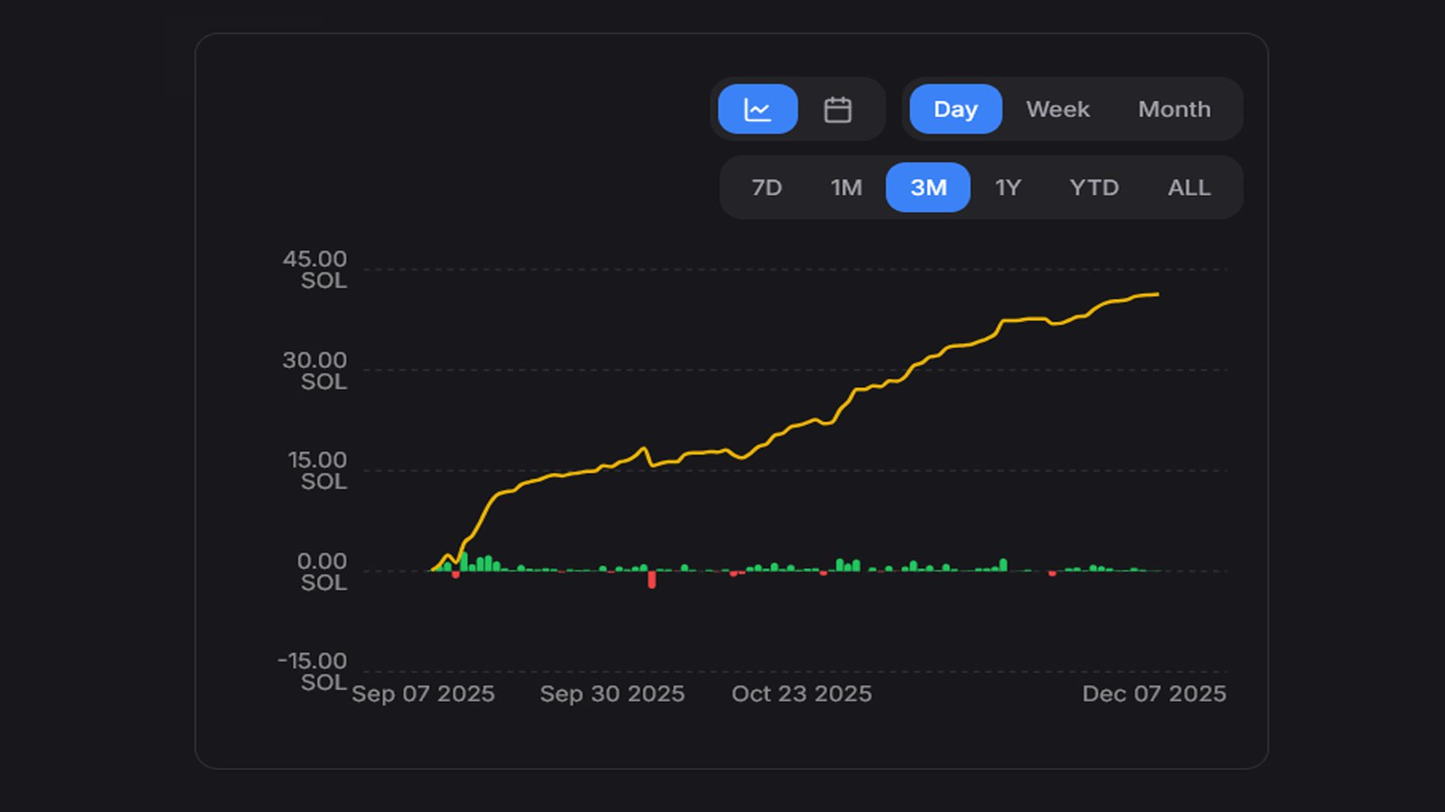
Task: Click the large red loss bar
Action: click(x=652, y=579)
